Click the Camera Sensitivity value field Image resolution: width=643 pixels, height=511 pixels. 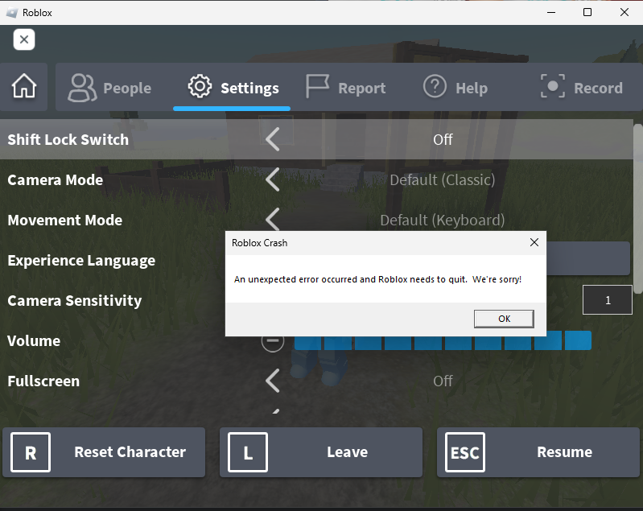click(608, 300)
